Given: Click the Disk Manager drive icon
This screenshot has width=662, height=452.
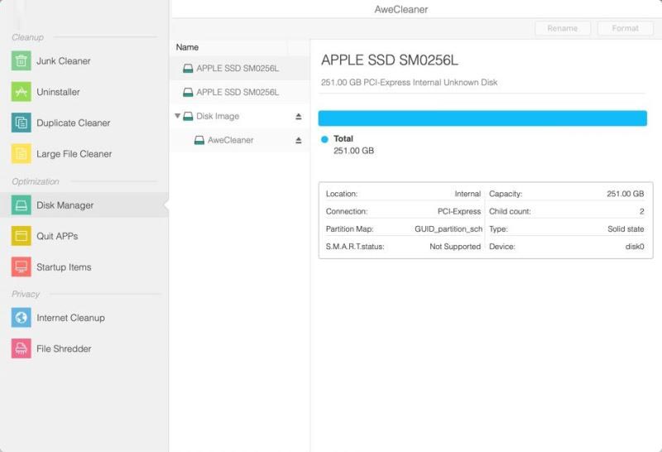Looking at the screenshot, I should pyautogui.click(x=22, y=204).
